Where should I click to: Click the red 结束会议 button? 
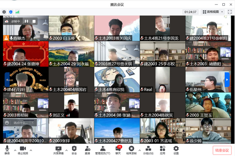[222, 150]
